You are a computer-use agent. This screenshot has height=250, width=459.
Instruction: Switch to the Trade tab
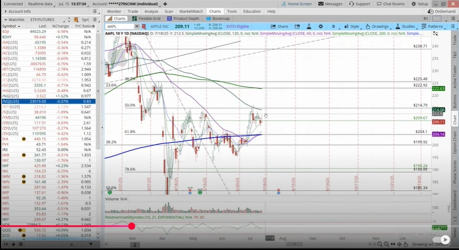[x=133, y=11]
